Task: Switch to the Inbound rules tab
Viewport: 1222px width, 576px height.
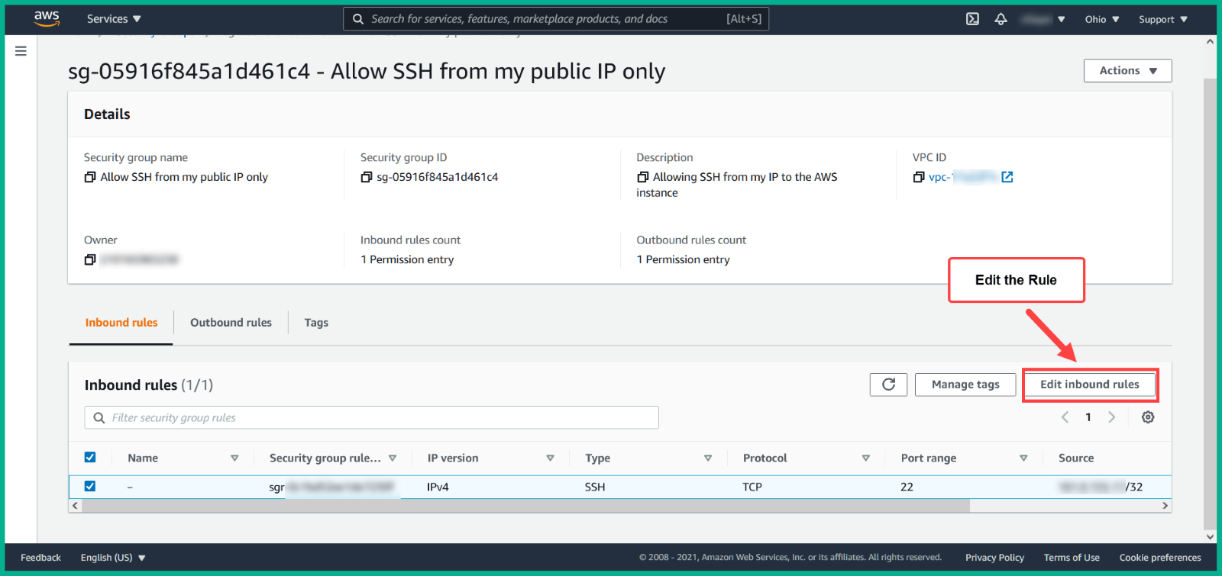Action: pos(121,323)
